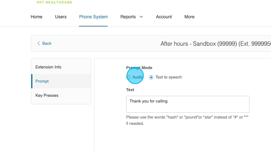Click into the 'Thank you for calling.' text box
Image resolution: width=271 pixels, height=151 pixels.
point(188,104)
